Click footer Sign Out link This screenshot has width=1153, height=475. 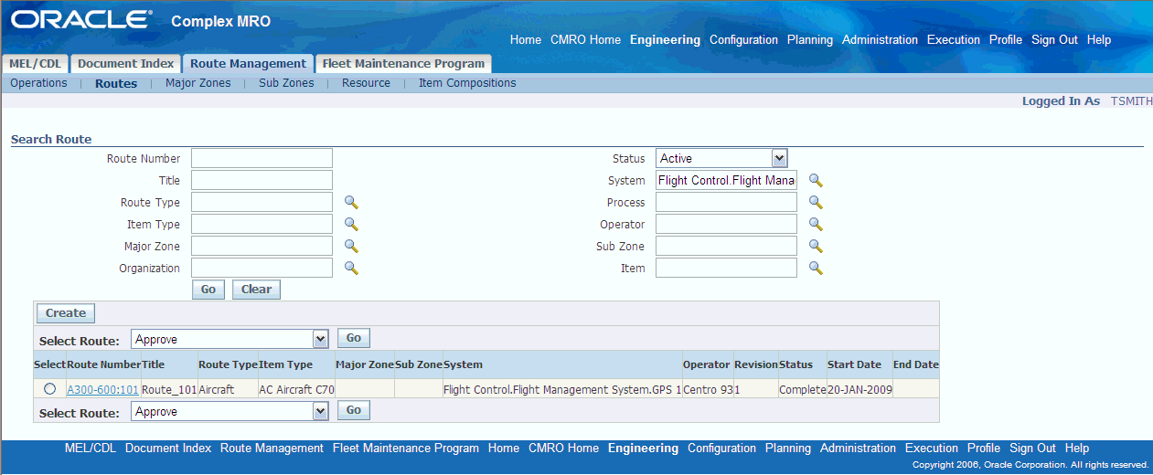point(1032,449)
